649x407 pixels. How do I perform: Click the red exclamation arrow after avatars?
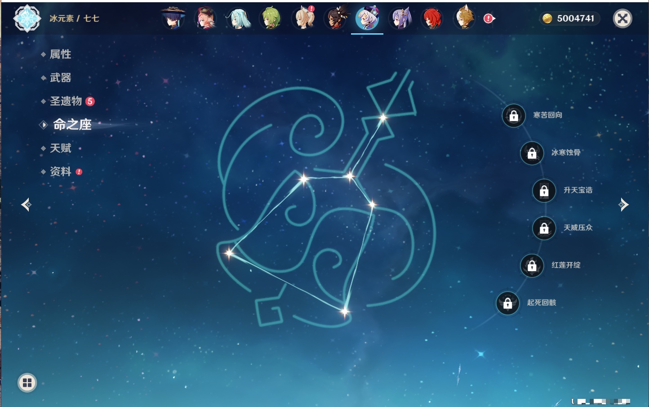click(x=489, y=18)
